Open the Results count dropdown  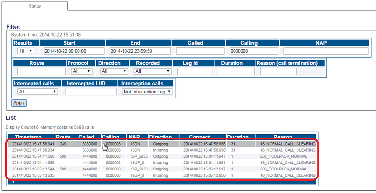tap(26, 51)
